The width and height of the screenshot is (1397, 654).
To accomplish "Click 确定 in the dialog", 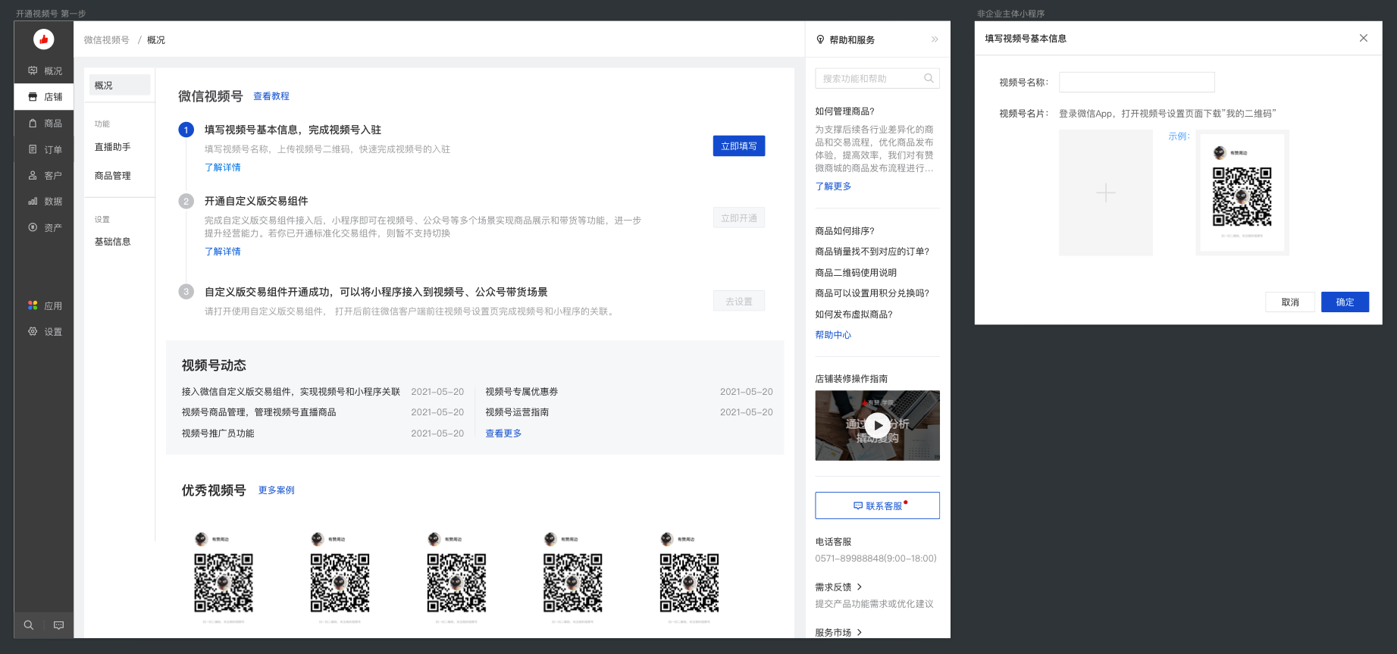I will pyautogui.click(x=1345, y=302).
